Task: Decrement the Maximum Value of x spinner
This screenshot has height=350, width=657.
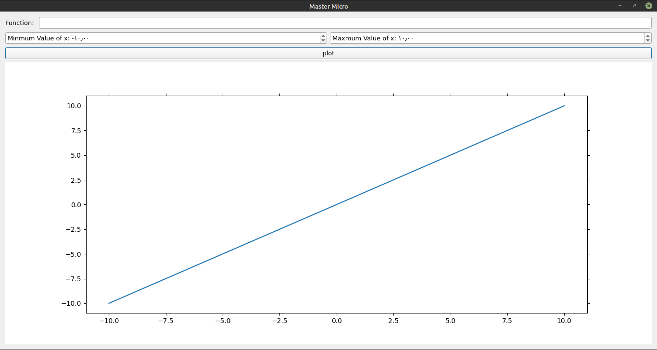Action: [x=648, y=40]
